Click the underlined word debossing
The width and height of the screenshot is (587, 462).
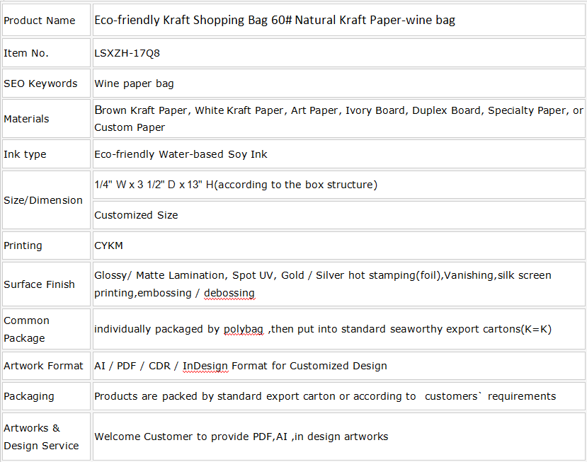(229, 293)
